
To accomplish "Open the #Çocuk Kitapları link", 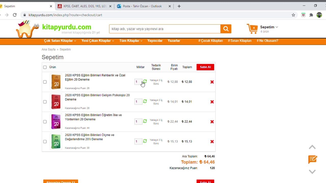I will click(x=211, y=41).
